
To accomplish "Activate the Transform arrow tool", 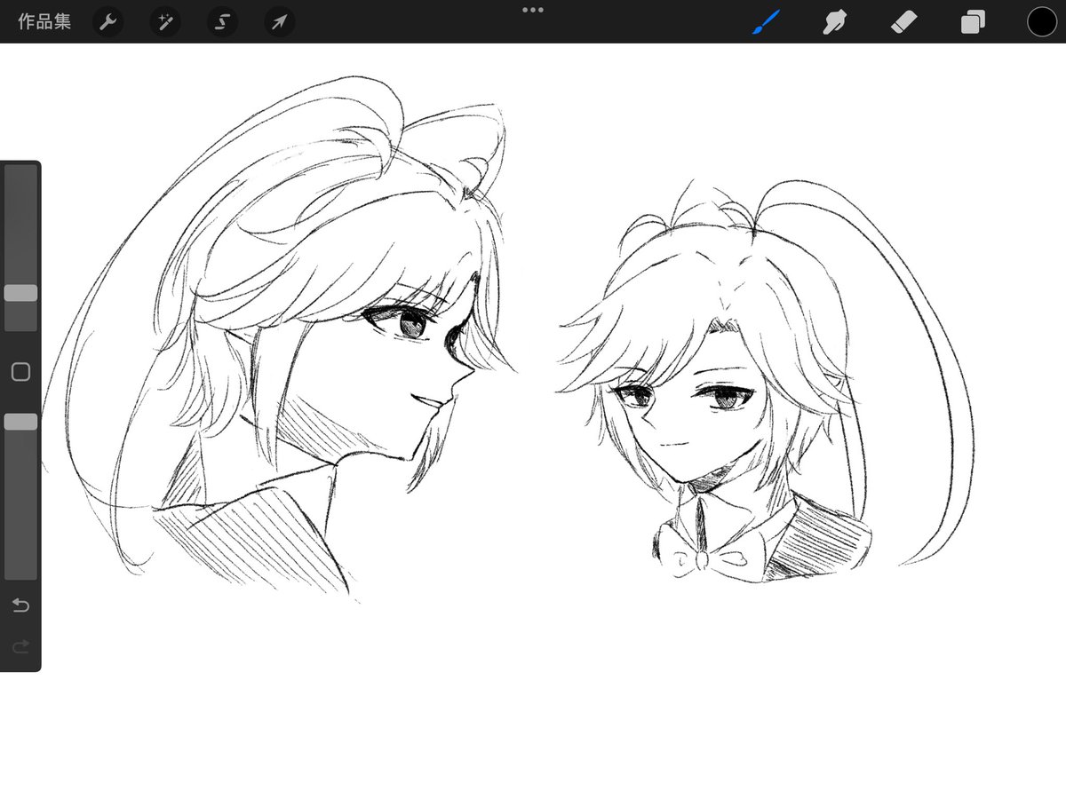I will point(280,22).
